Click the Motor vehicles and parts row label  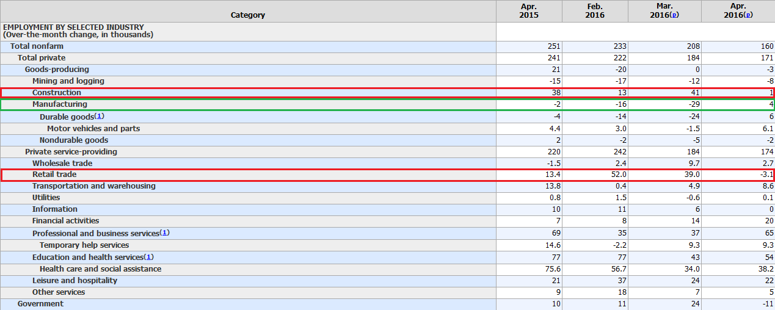93,128
